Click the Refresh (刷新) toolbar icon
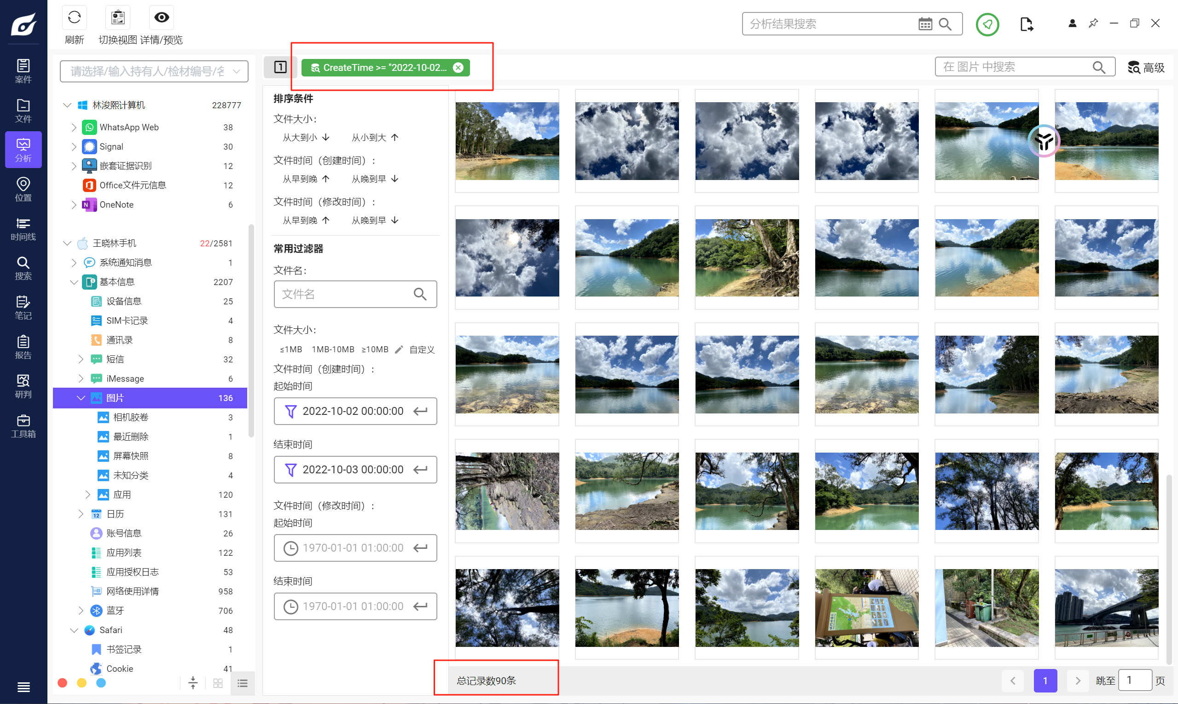Screen dimensions: 1178x704 pos(74,18)
